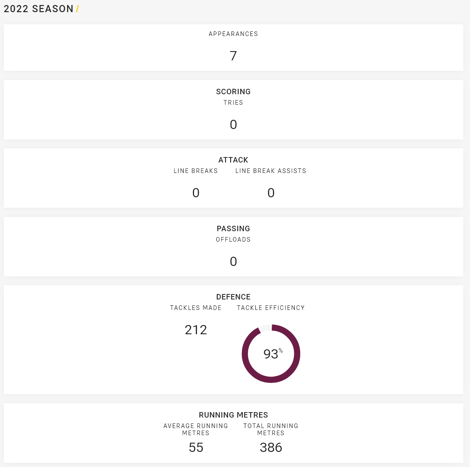The width and height of the screenshot is (470, 467).
Task: Click the average running metres value 55
Action: 196,448
